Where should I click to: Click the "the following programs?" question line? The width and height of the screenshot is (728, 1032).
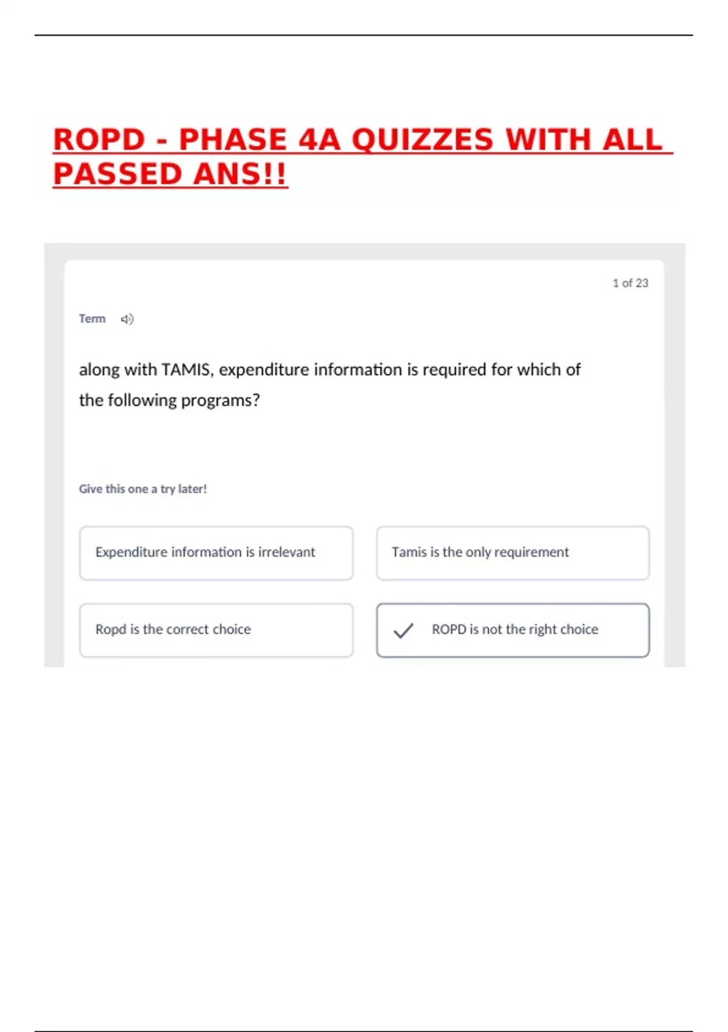click(169, 401)
